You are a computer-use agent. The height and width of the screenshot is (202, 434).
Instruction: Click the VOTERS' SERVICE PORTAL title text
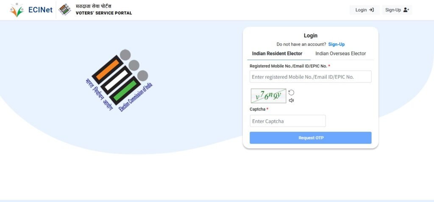click(104, 13)
